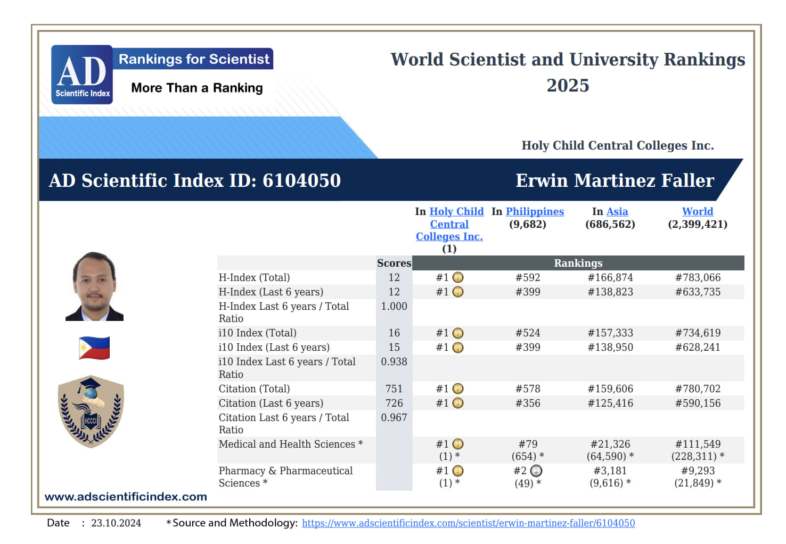Click the Asia rank #138,950

coord(610,347)
